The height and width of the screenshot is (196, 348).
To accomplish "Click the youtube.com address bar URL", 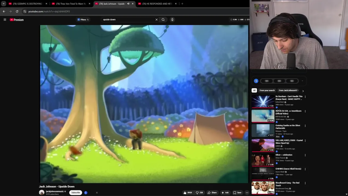I will point(49,11).
